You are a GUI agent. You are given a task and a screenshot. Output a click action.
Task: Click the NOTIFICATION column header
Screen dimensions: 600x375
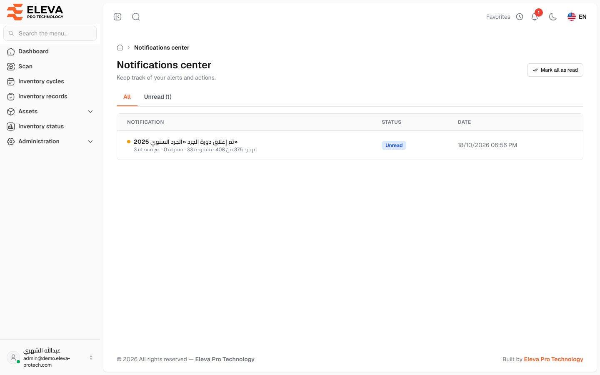coord(145,122)
